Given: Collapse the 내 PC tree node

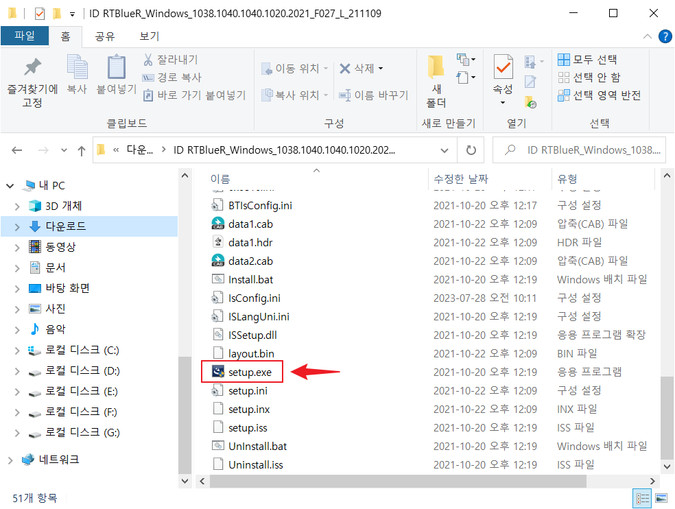Looking at the screenshot, I should pos(10,186).
